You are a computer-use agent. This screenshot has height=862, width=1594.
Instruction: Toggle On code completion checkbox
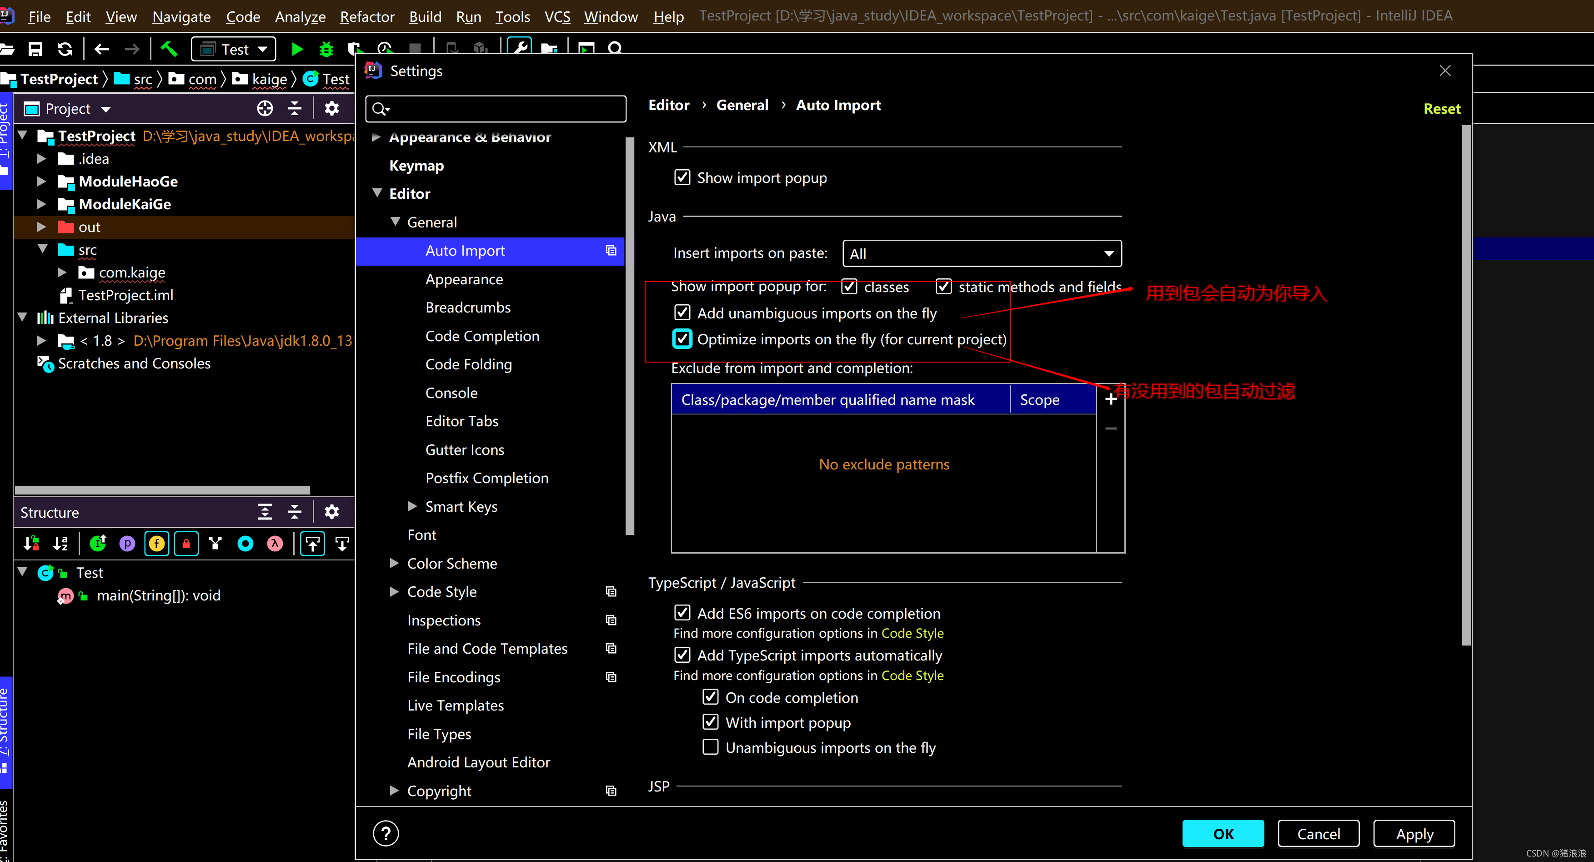click(x=710, y=697)
